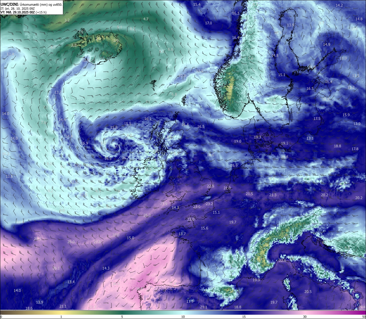The image size is (366, 319).
Task: Click the 13.1 value label
Action: point(310,138)
